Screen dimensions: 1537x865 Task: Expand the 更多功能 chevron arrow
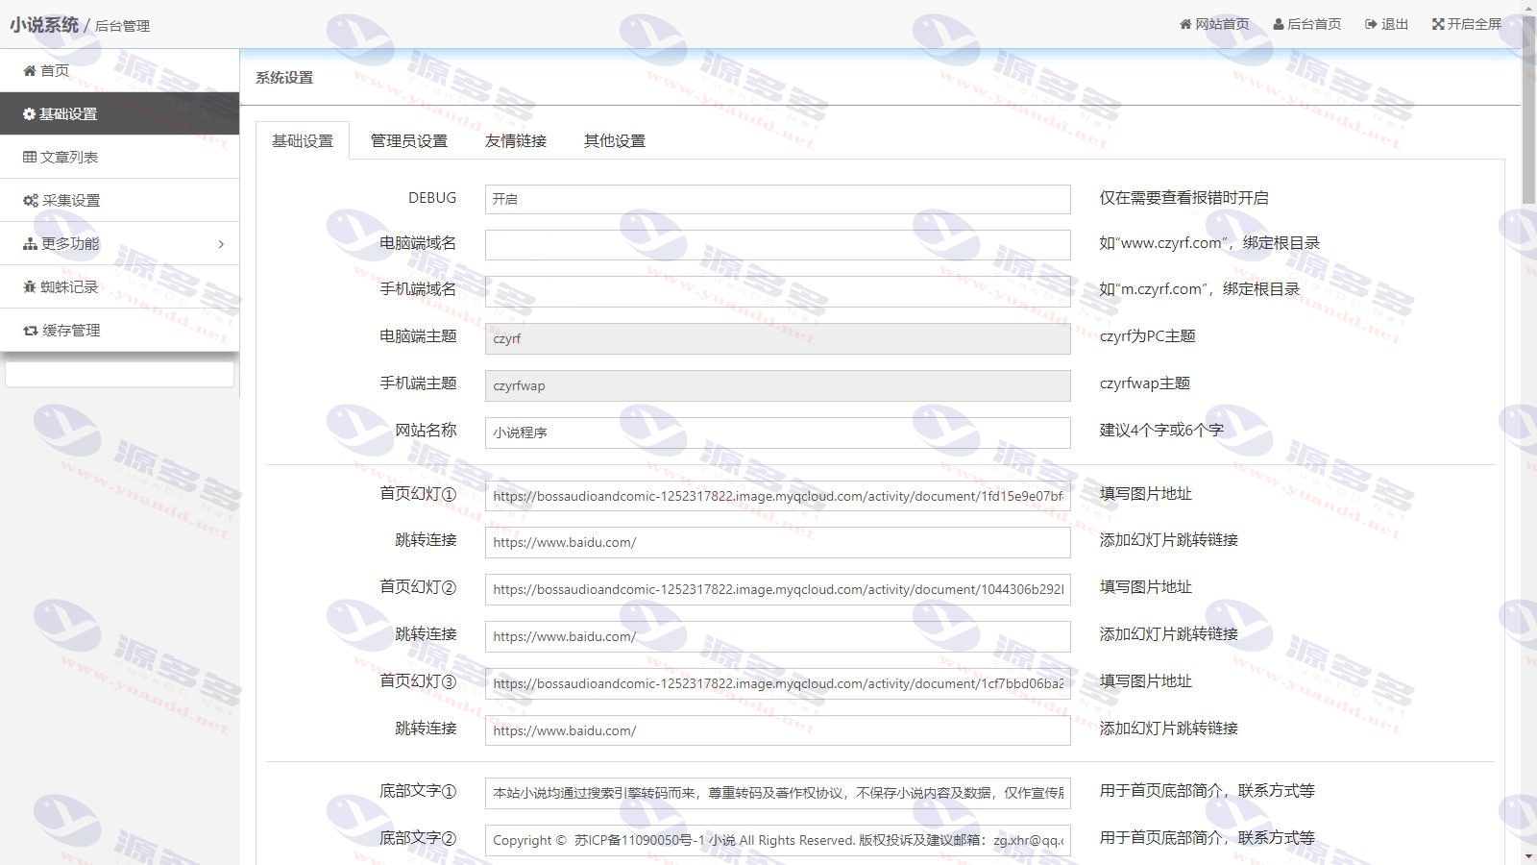(x=221, y=243)
